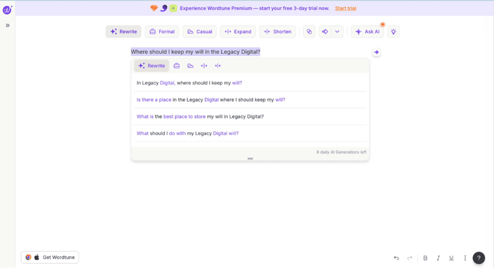The width and height of the screenshot is (494, 278).
Task: Choose suggestion "What is the best place to store"
Action: pyautogui.click(x=200, y=117)
